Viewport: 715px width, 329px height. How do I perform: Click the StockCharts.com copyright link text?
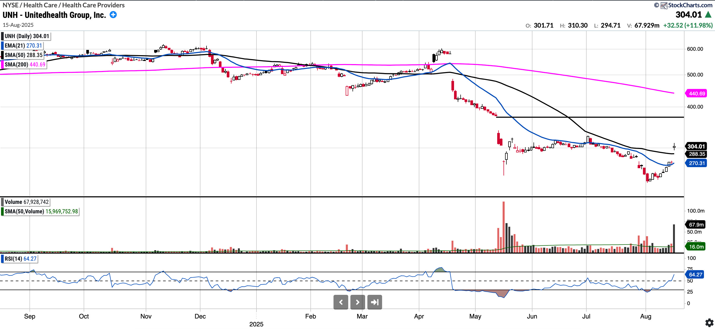tap(690, 5)
